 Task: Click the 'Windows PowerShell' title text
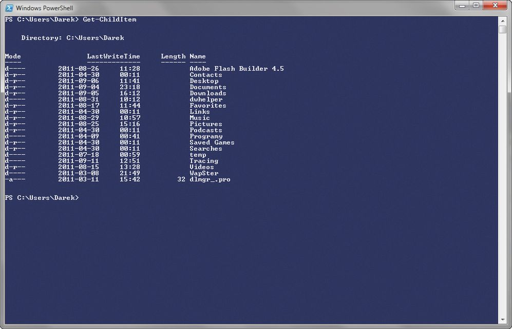click(44, 8)
